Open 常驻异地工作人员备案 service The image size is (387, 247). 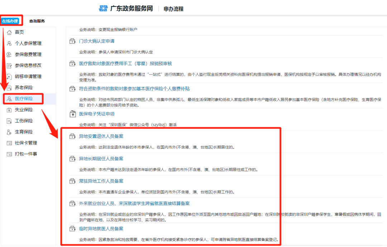point(101,181)
